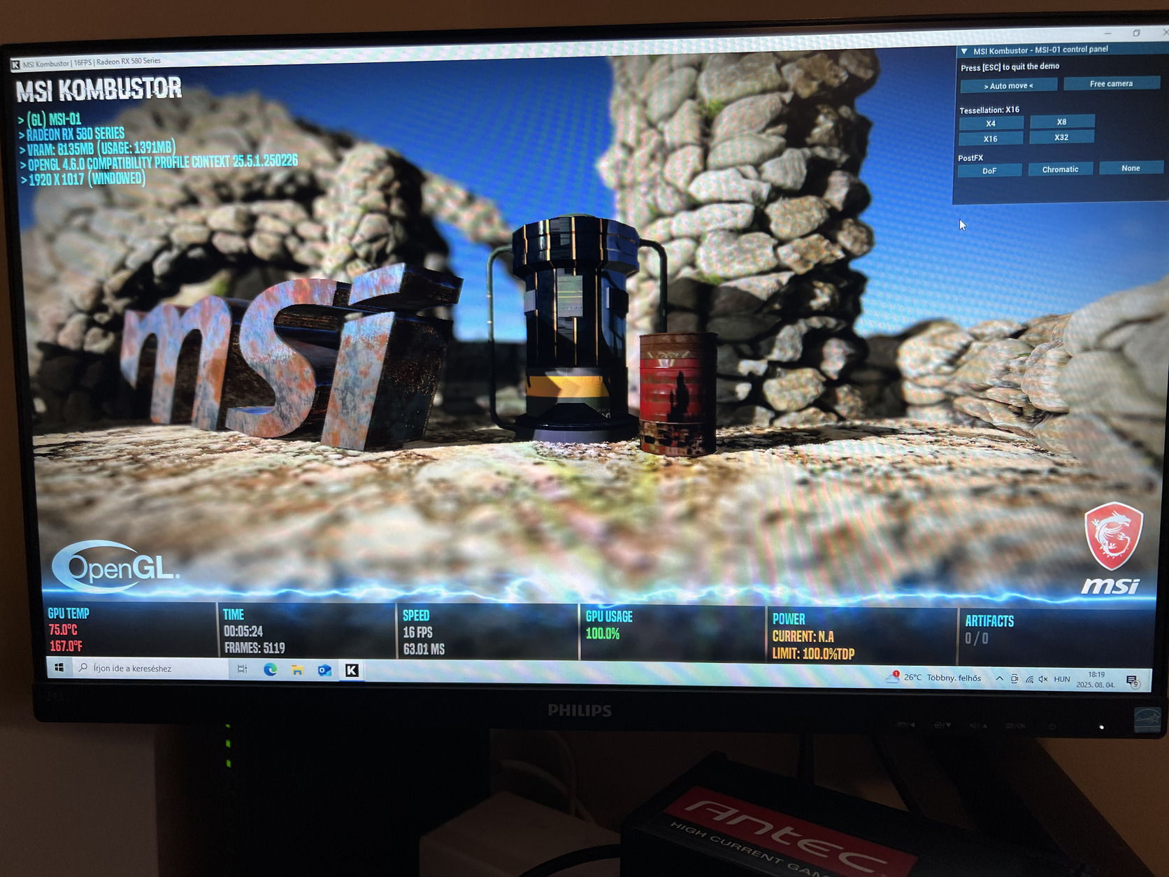Click the 'PostFX' label
1169x877 pixels.
pyautogui.click(x=970, y=158)
